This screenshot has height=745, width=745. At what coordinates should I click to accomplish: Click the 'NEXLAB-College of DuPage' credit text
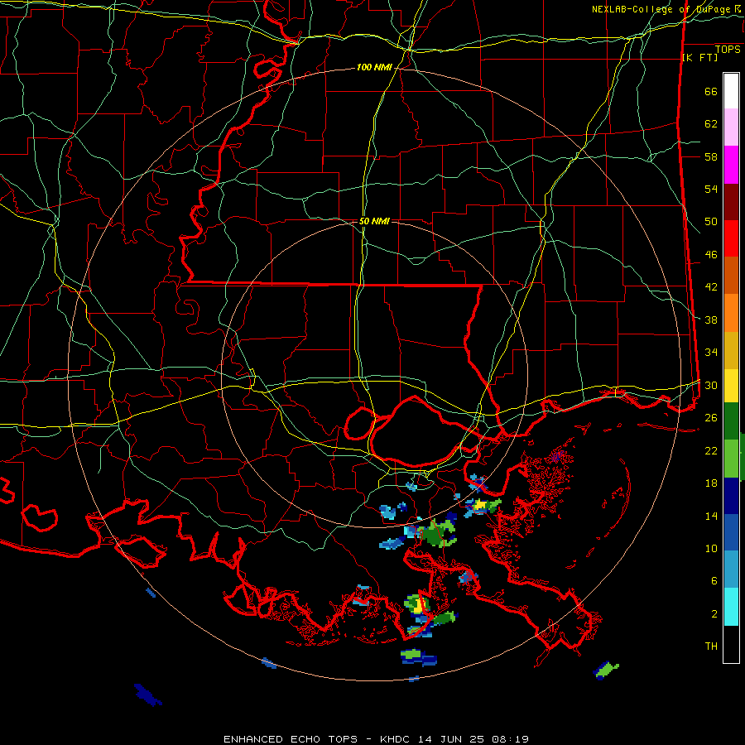662,9
